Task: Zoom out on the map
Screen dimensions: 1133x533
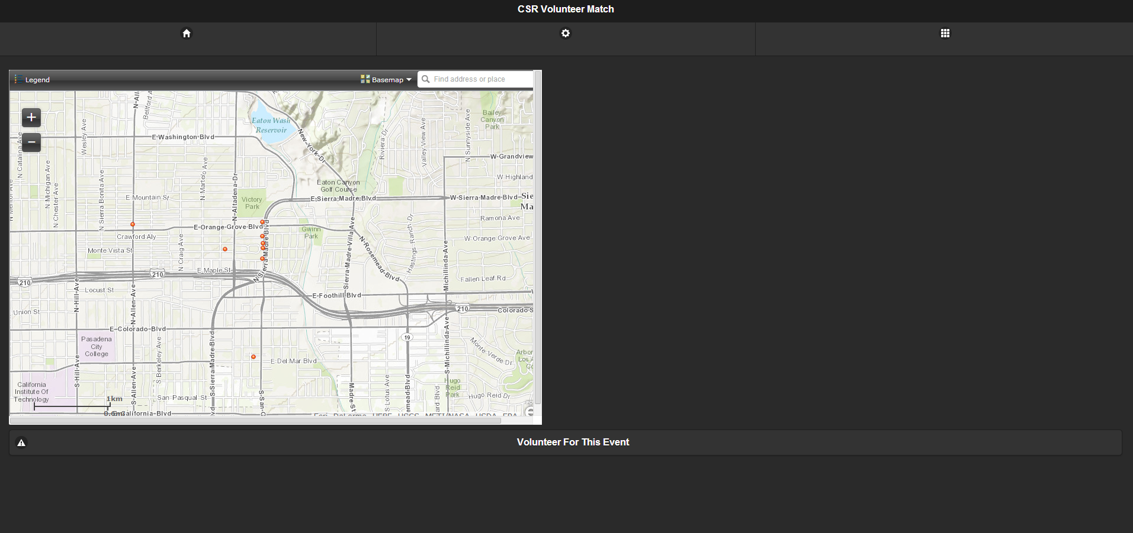Action: click(x=31, y=142)
